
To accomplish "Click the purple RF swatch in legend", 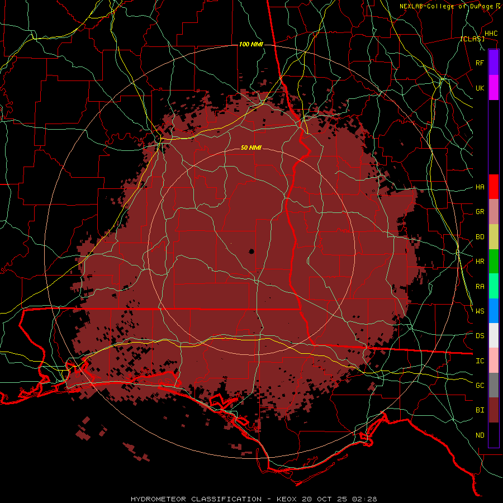I will coord(493,63).
